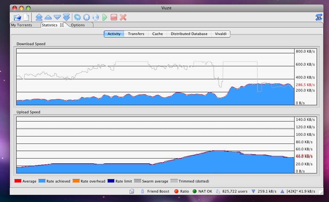Start the selected torrent with green play icon
The image size is (329, 202).
[104, 17]
